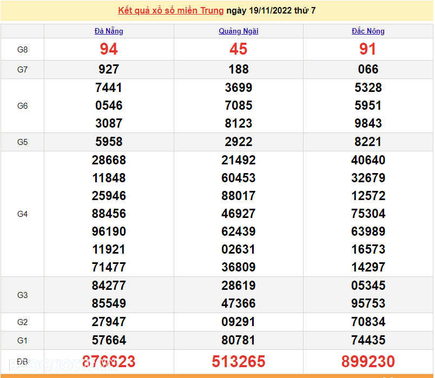Image resolution: width=435 pixels, height=378 pixels.
Task: Select Quảng Ngãi G8 result 45
Action: (x=239, y=49)
